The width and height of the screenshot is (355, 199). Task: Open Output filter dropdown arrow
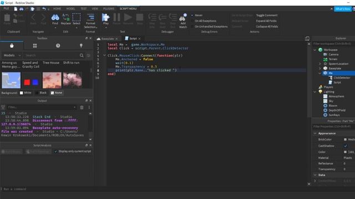[75, 107]
